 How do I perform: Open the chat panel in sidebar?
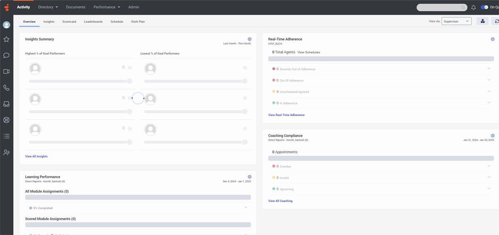[6, 56]
